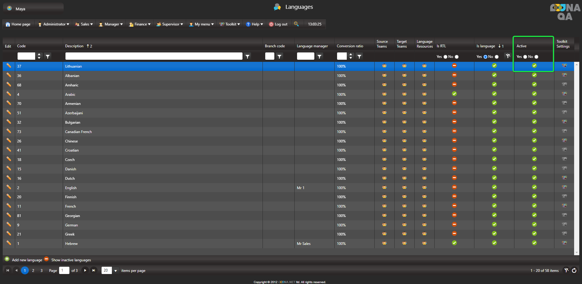This screenshot has width=582, height=284.
Task: Select No radio under Active filter
Action: [x=536, y=57]
